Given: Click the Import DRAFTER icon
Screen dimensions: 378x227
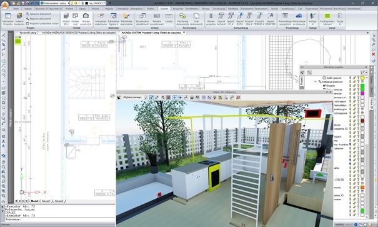Looking at the screenshot, I should (271, 19).
